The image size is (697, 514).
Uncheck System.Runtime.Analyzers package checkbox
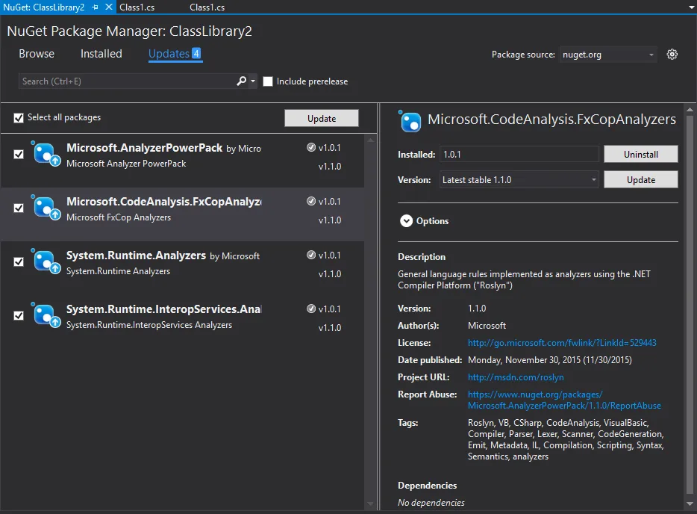(x=19, y=262)
